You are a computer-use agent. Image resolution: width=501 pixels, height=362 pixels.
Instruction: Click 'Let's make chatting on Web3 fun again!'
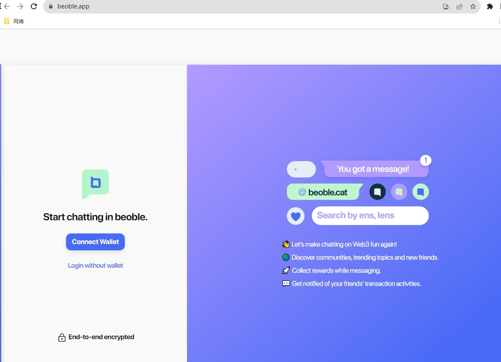pyautogui.click(x=344, y=244)
